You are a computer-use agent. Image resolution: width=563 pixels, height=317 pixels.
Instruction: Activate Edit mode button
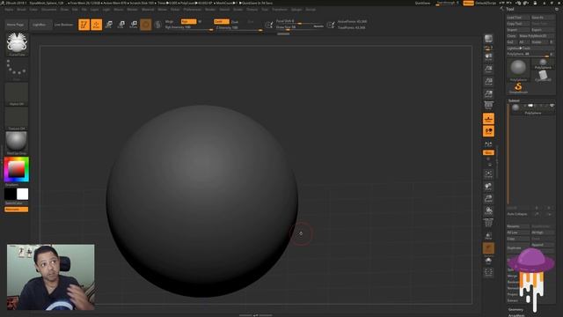pyautogui.click(x=84, y=25)
